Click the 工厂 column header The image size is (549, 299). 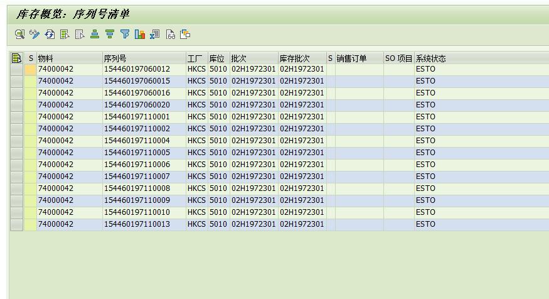(x=197, y=58)
